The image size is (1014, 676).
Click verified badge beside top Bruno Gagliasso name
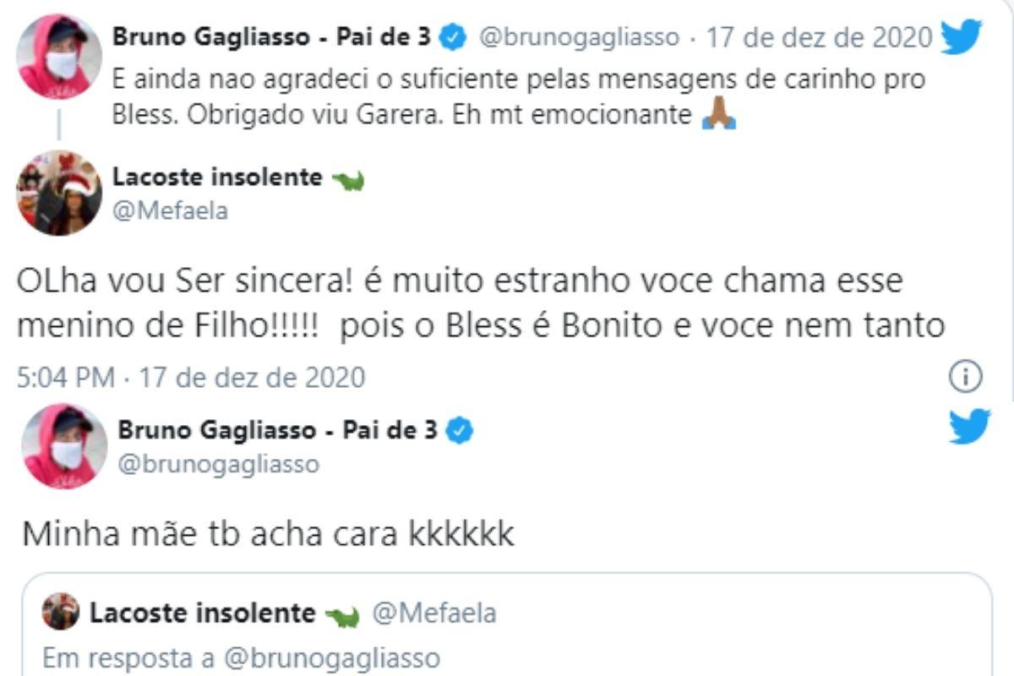point(454,37)
